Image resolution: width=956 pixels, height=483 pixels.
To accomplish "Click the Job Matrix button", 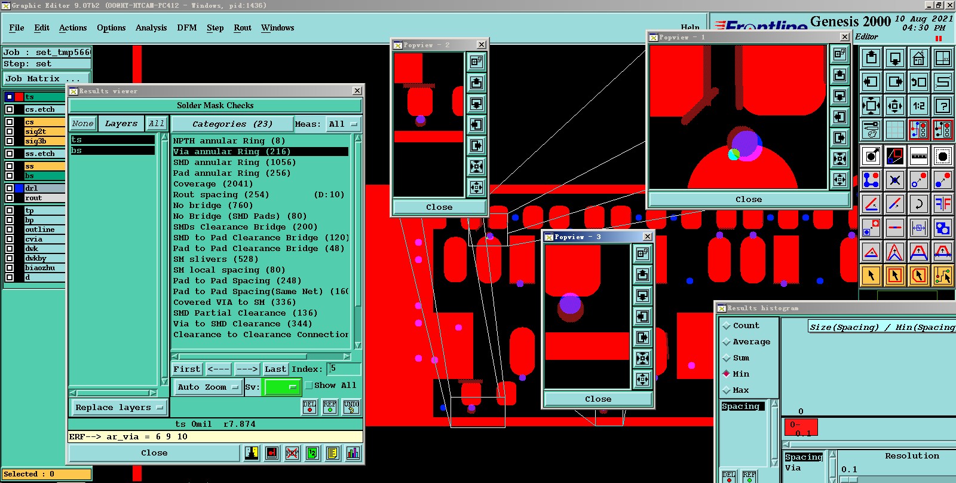I will click(47, 79).
